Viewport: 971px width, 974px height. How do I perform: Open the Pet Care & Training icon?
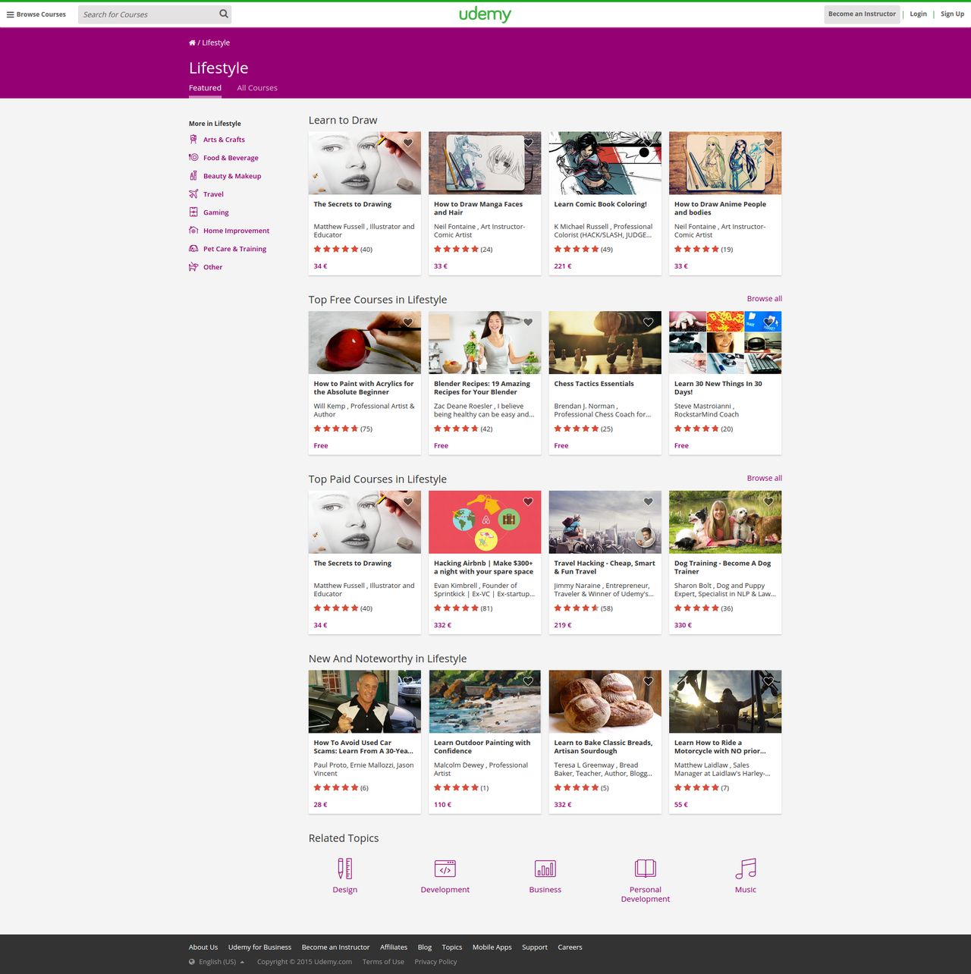point(193,249)
